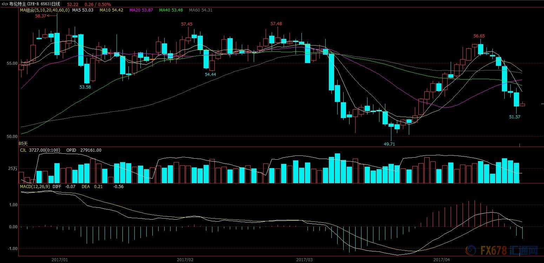Image resolution: width=544 pixels, height=263 pixels.
Task: Click the 2017/03 date on time axis
Action: tap(305, 259)
